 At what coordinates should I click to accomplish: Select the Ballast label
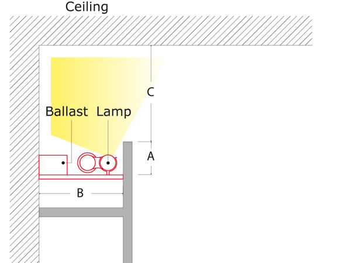67,111
